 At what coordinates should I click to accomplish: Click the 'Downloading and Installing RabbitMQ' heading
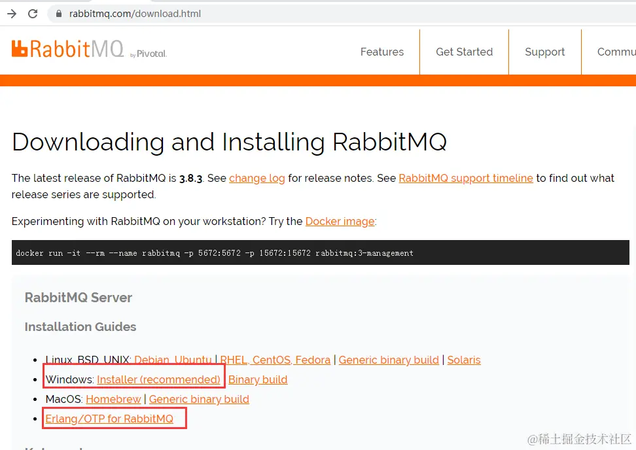(x=229, y=143)
